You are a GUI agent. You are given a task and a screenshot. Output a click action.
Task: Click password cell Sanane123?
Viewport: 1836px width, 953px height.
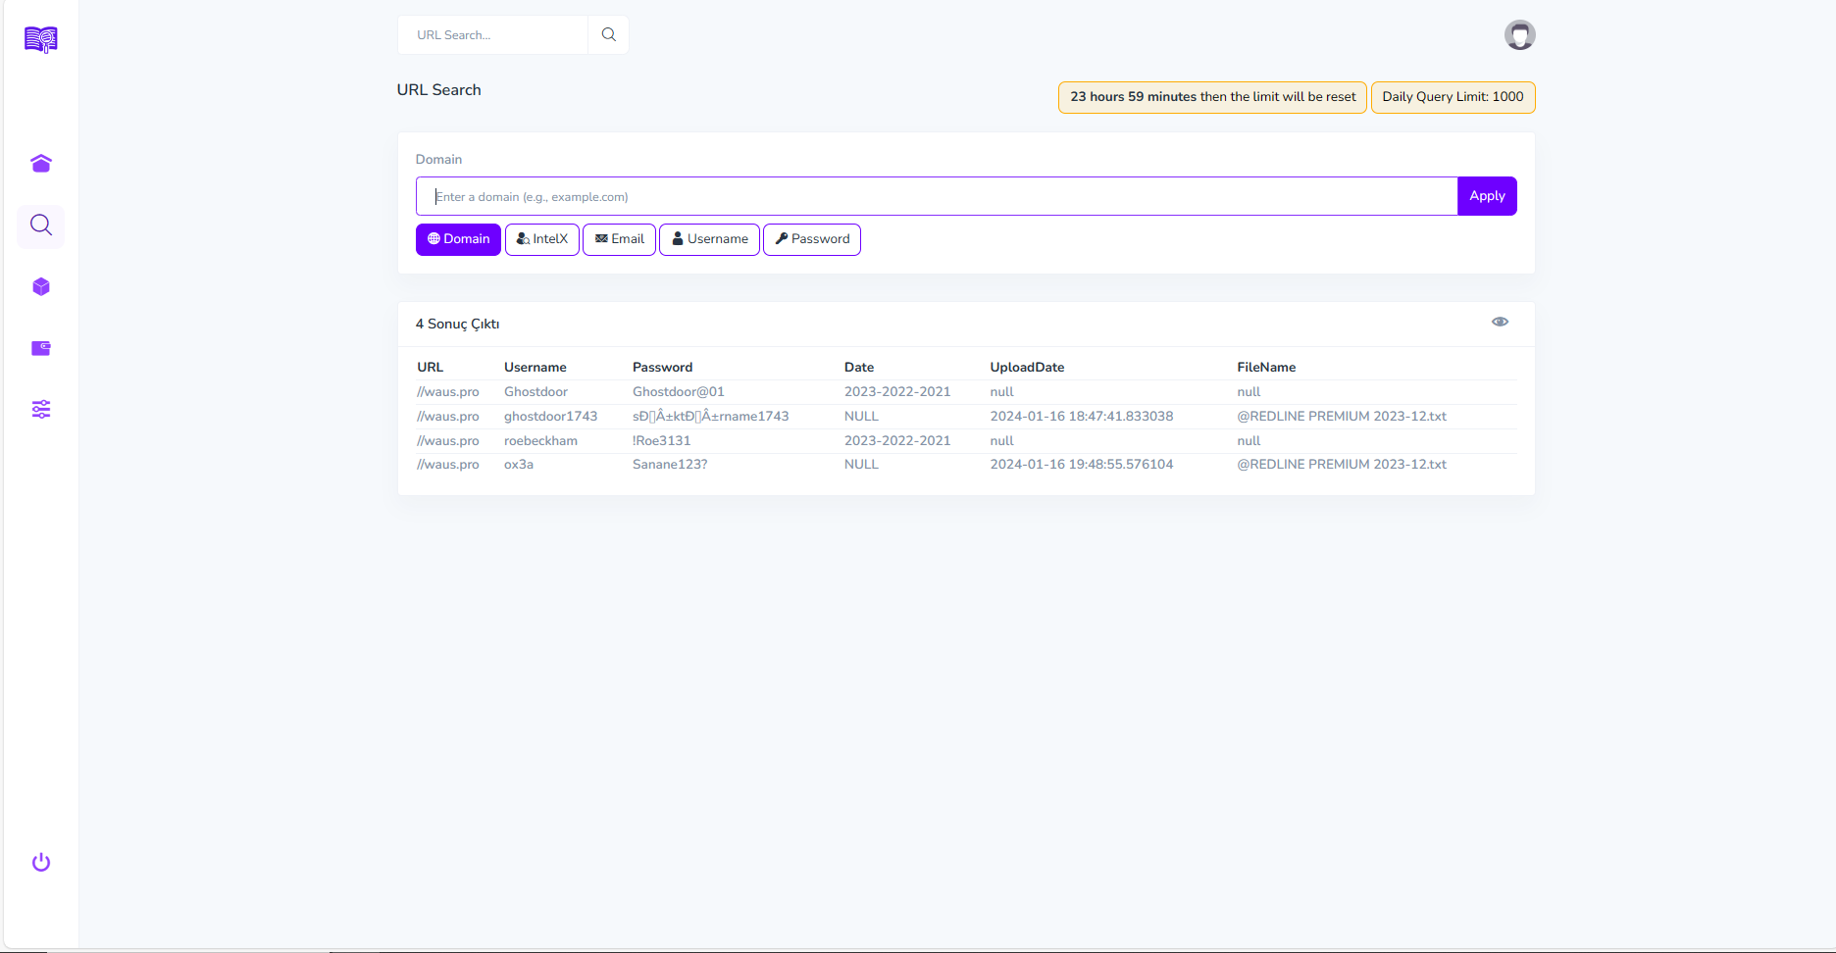click(670, 465)
